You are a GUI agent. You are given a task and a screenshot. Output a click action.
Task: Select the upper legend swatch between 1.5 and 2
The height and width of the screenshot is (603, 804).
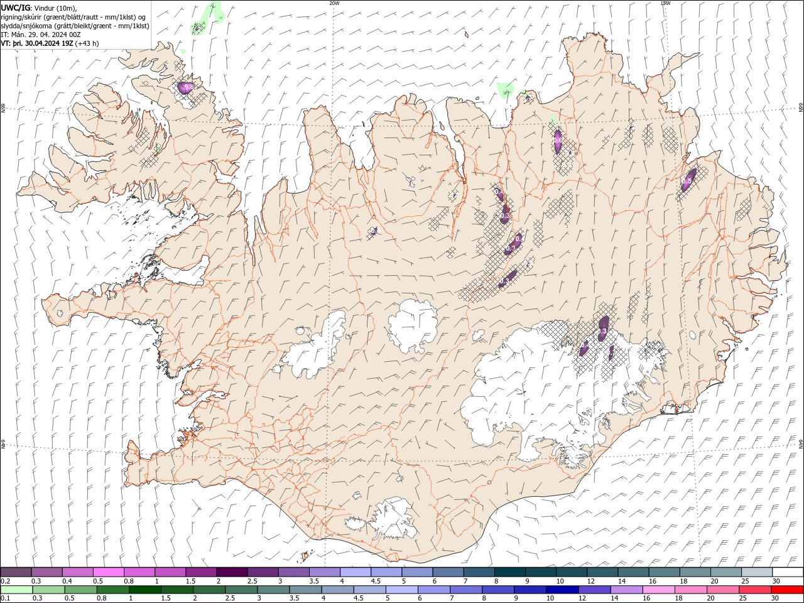click(x=200, y=572)
